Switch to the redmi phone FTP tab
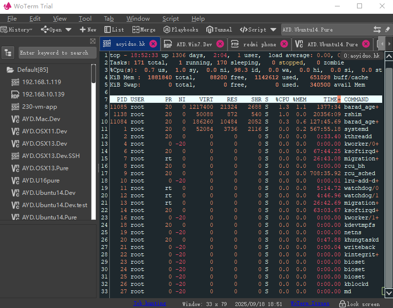The width and height of the screenshot is (393, 308). pos(259,44)
